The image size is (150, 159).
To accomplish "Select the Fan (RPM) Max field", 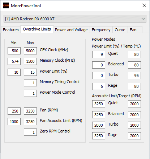I will point(30,111).
